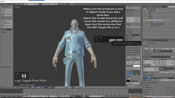Expand the History panel
This screenshot has width=175, height=98.
click(4, 32)
